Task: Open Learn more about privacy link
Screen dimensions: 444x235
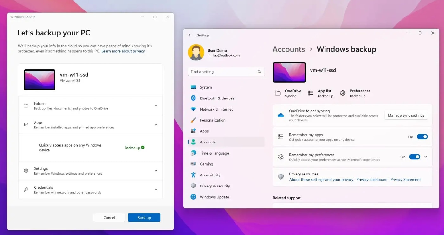Action: click(123, 51)
